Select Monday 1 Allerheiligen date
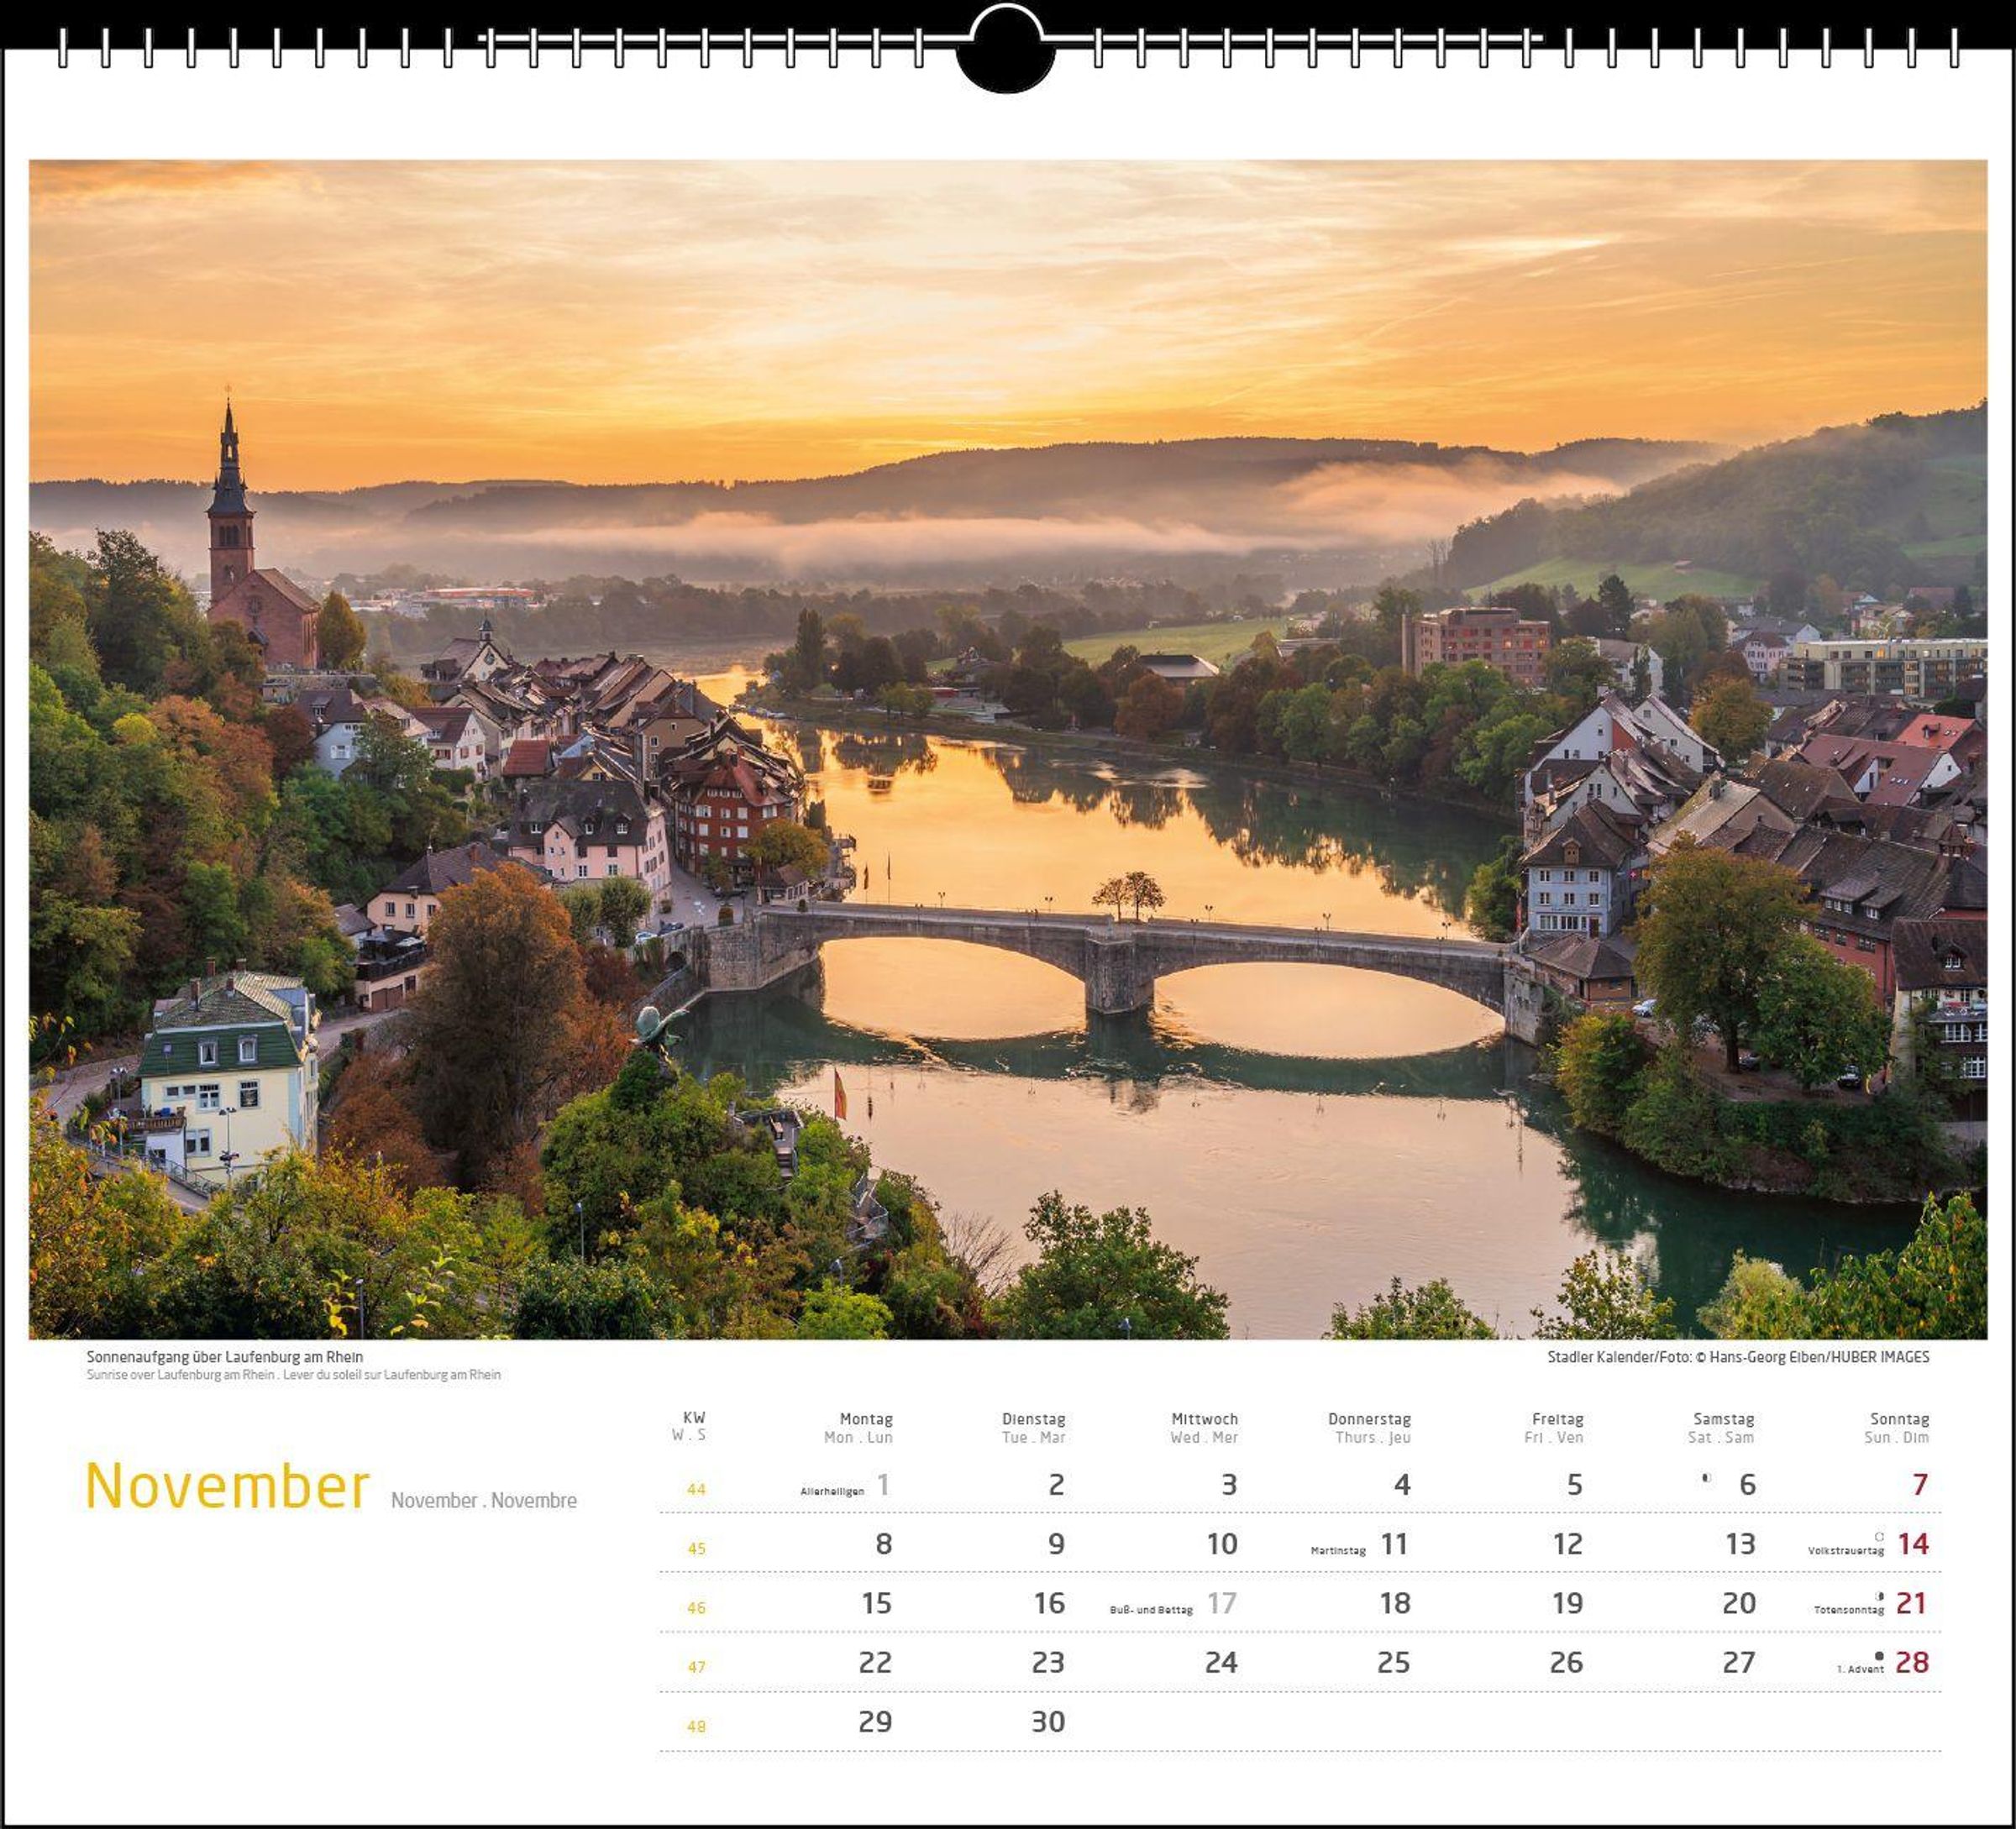This screenshot has width=2016, height=1829. [883, 1486]
